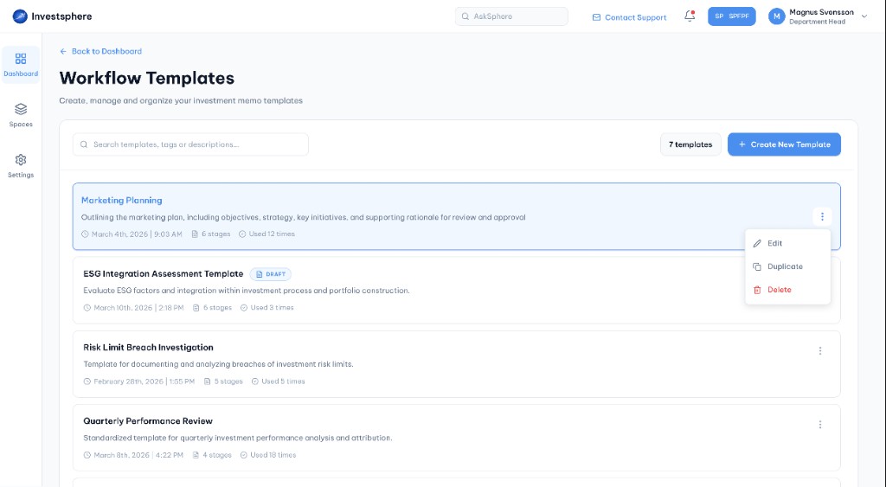Click 'Used 12 times' text
Screen dimensions: 886x487
(x=272, y=234)
